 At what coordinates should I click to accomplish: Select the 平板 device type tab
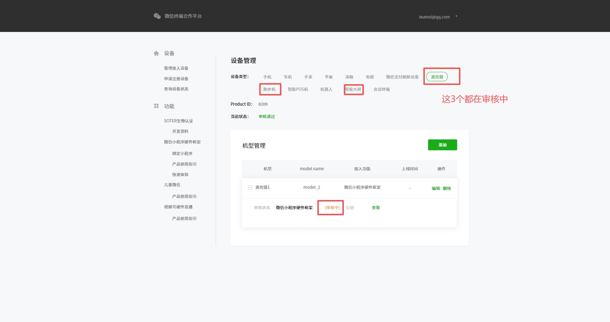(x=329, y=77)
